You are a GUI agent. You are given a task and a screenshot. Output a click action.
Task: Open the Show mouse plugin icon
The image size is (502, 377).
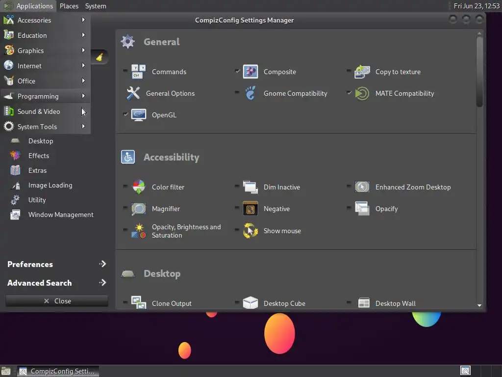coord(251,231)
